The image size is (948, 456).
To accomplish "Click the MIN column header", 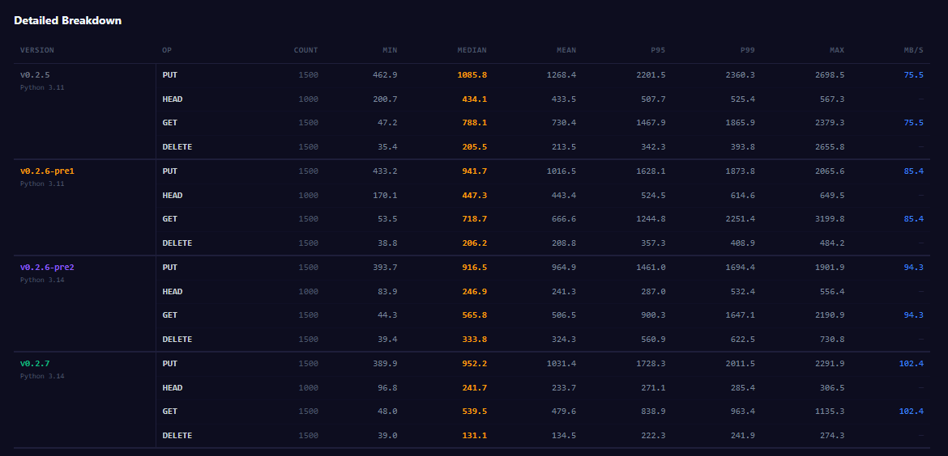I will click(390, 50).
